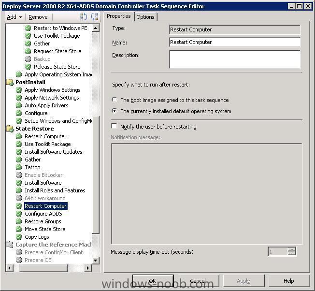
Task: Switch to the Options tab
Action: pos(145,17)
